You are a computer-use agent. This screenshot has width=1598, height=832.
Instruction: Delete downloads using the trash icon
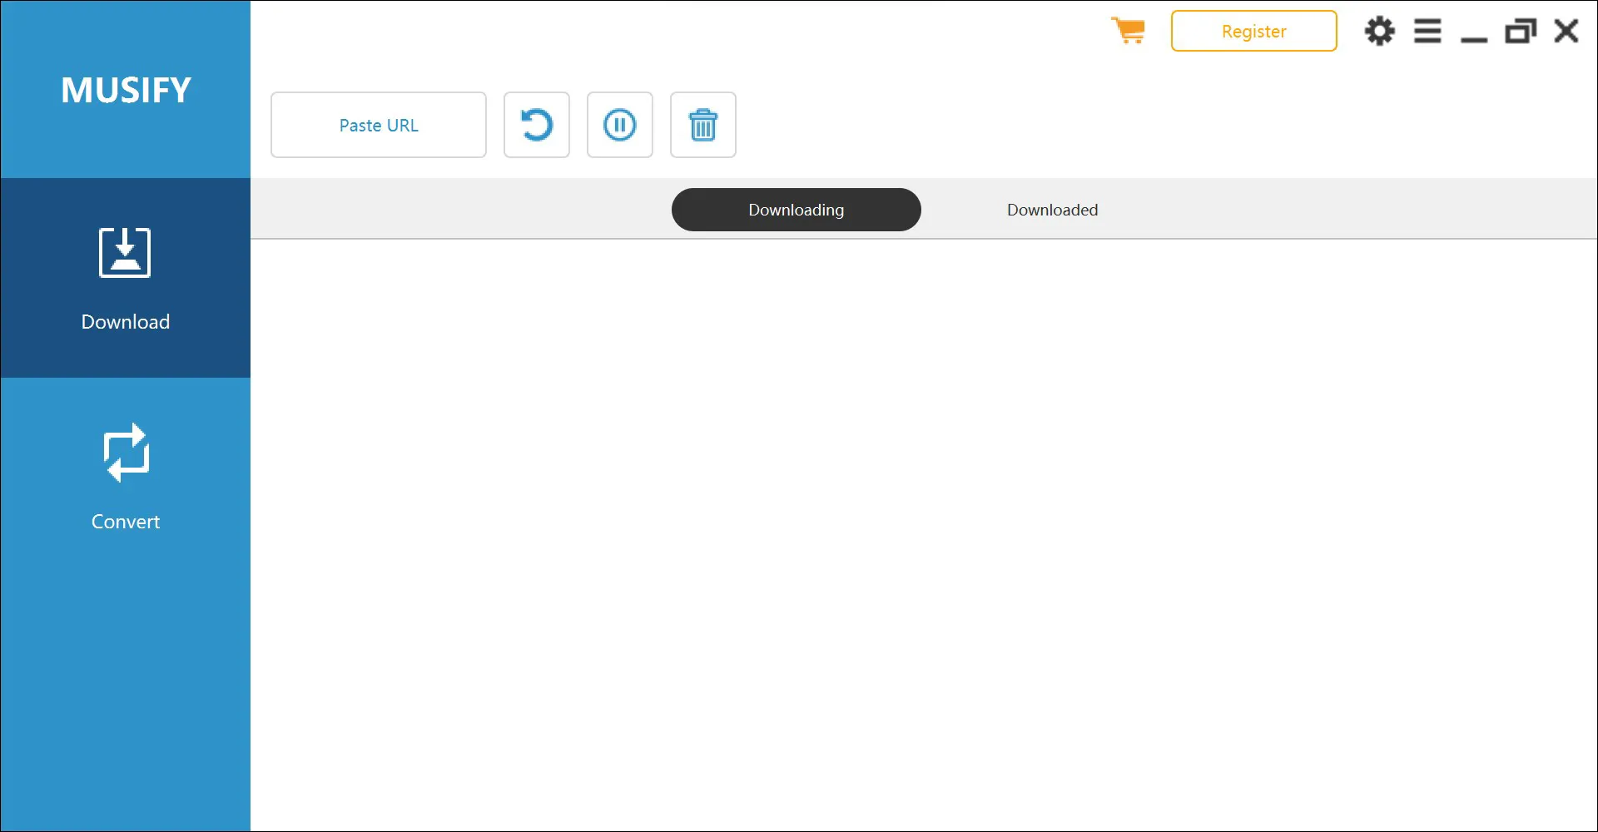point(702,125)
